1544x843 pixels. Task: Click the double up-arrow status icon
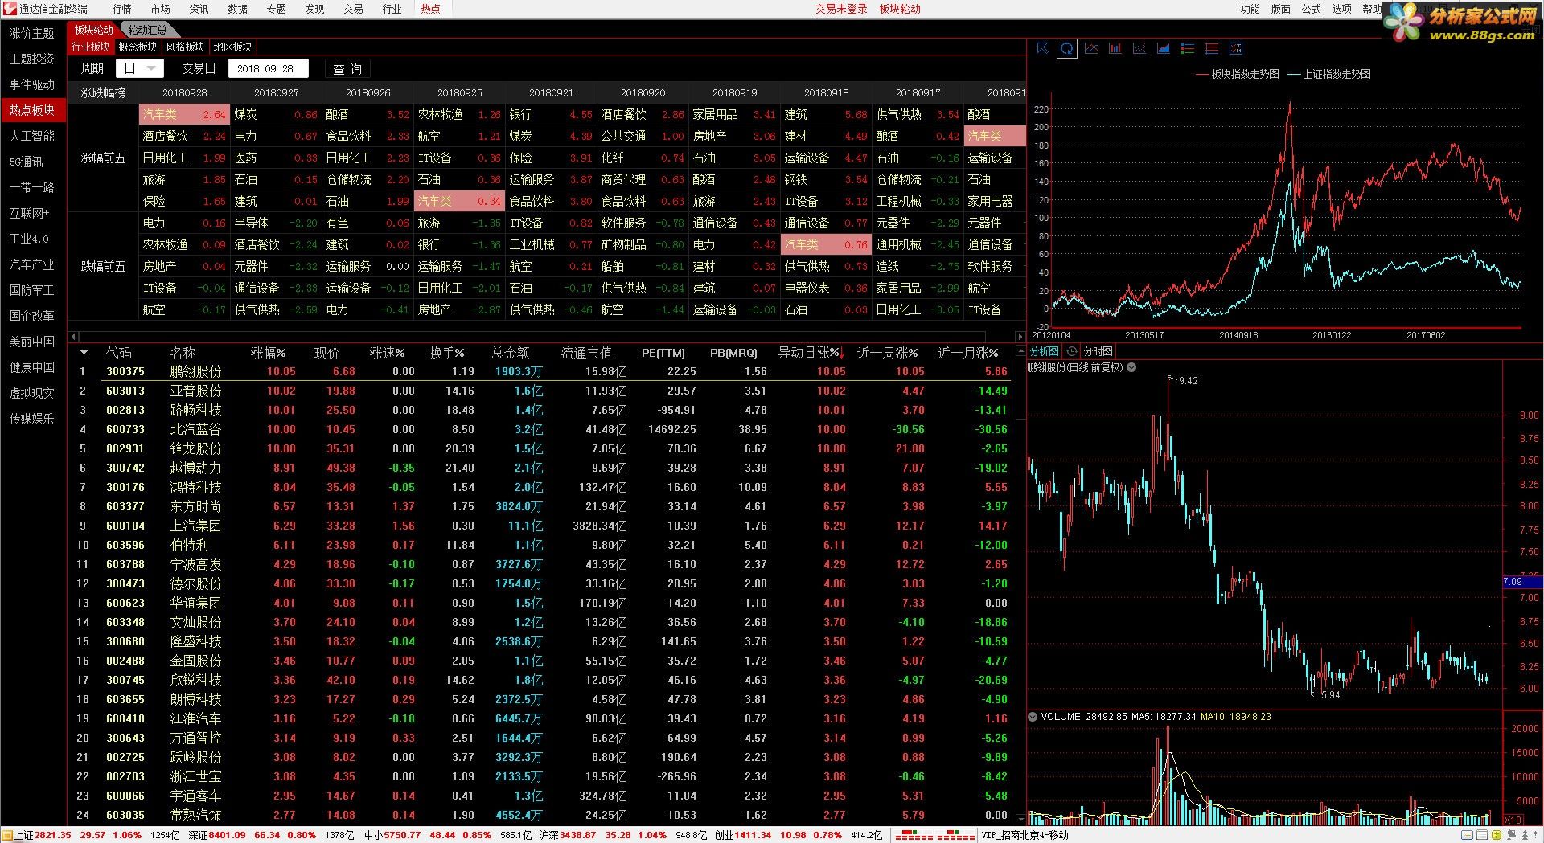tap(1525, 835)
